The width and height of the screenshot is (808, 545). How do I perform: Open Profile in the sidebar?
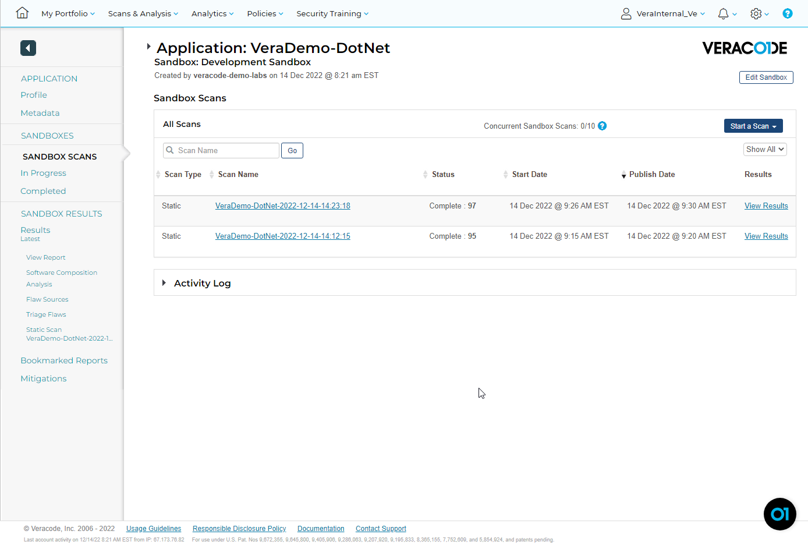click(34, 95)
